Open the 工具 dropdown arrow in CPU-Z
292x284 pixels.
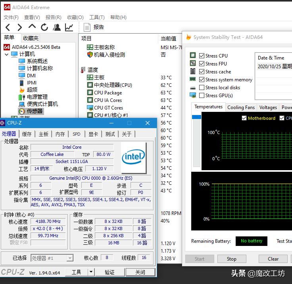tap(91, 272)
